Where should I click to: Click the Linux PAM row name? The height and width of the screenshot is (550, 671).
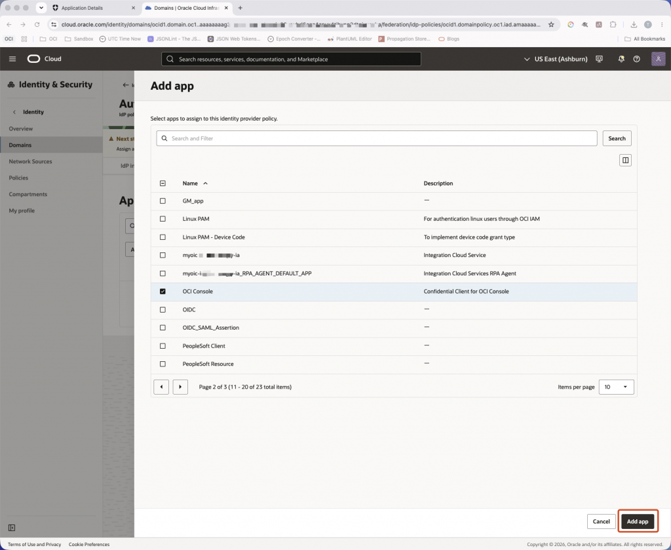[196, 219]
